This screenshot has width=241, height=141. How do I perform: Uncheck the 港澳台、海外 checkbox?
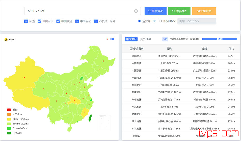pos(96,21)
